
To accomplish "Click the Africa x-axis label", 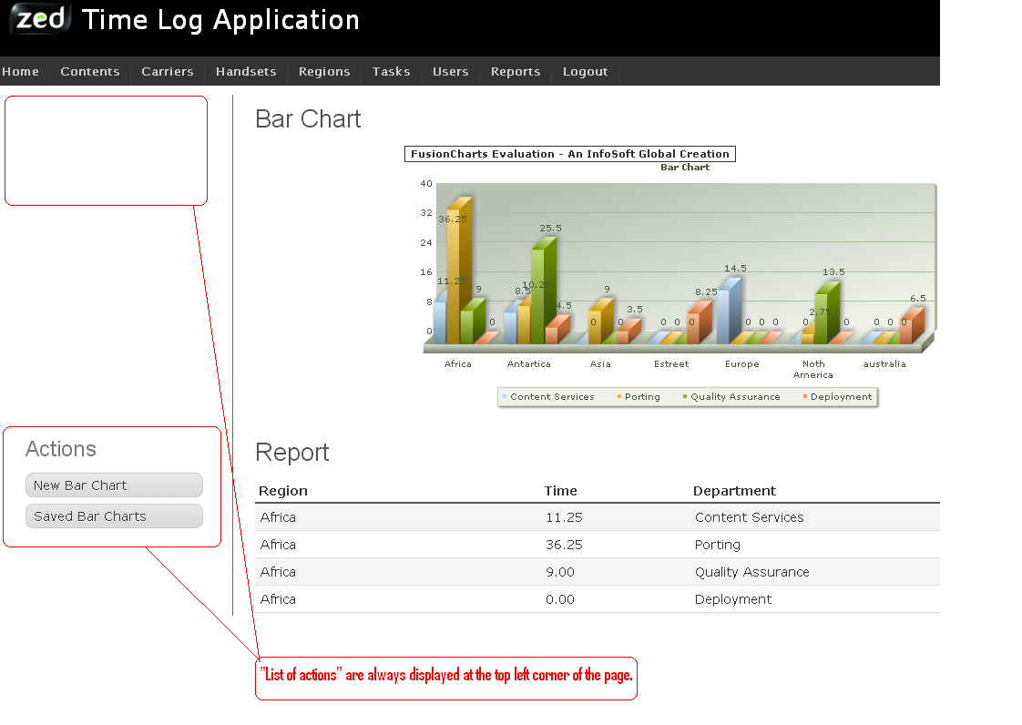I will point(457,363).
